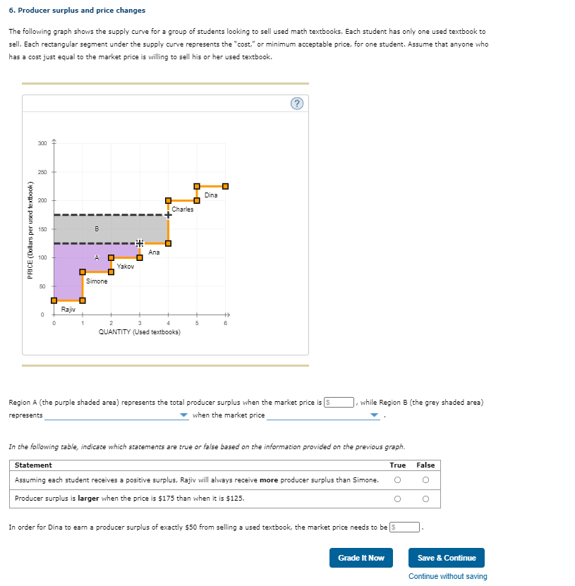Mark True for the $175 price statement
The image size is (575, 586).
click(x=397, y=499)
